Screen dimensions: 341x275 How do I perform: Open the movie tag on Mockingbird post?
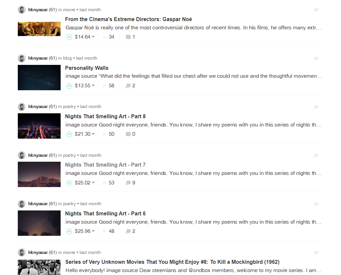[x=69, y=252]
